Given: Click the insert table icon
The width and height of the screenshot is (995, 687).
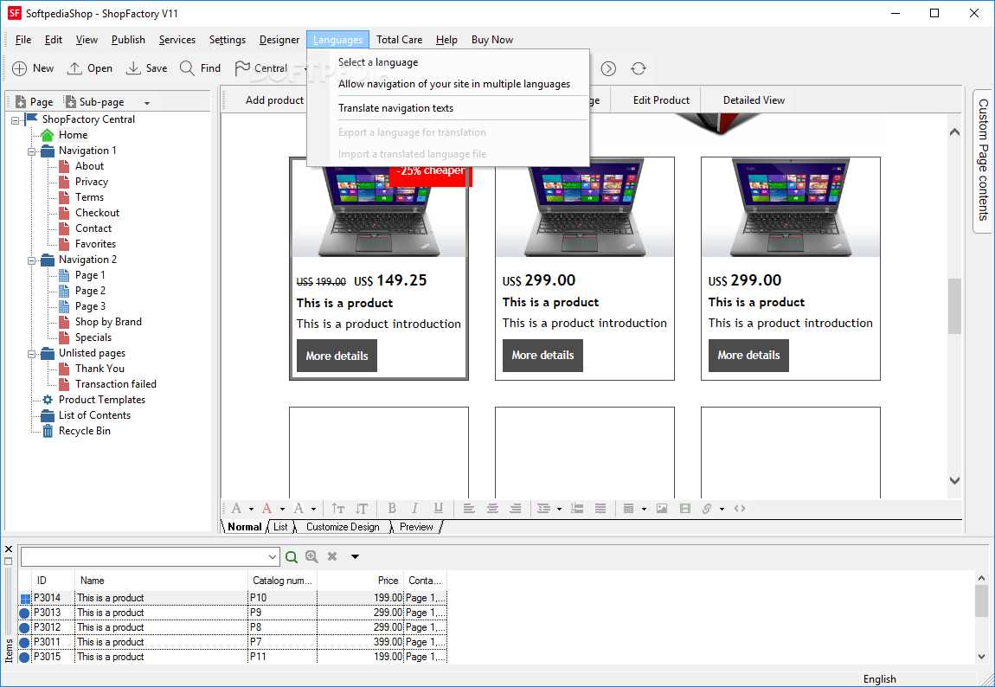Looking at the screenshot, I should [628, 509].
